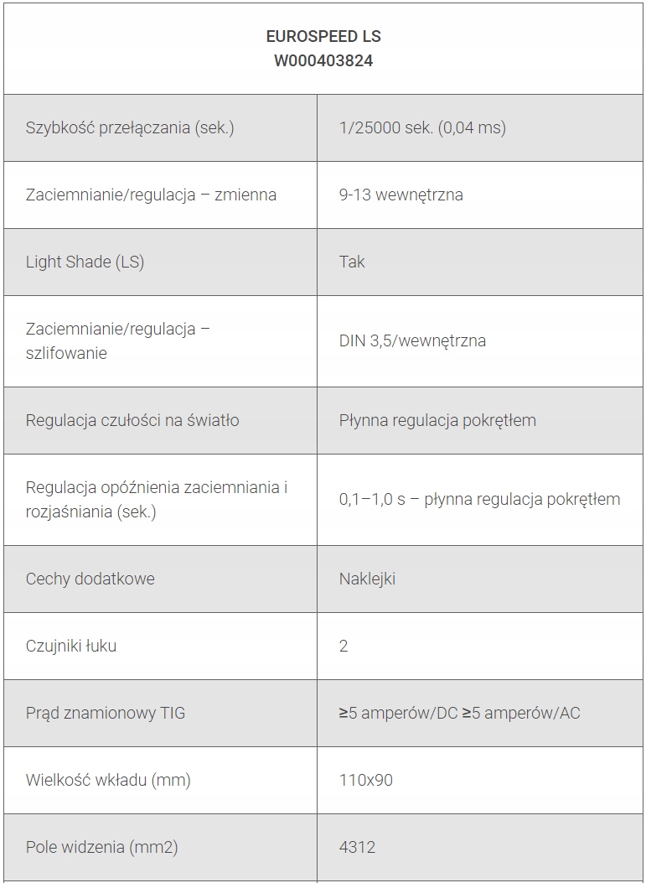Click the 'Light Shade (LS)' row label
Image resolution: width=646 pixels, height=883 pixels.
[85, 262]
